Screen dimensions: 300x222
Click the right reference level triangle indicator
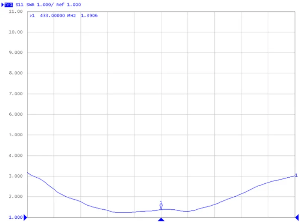tap(297, 218)
